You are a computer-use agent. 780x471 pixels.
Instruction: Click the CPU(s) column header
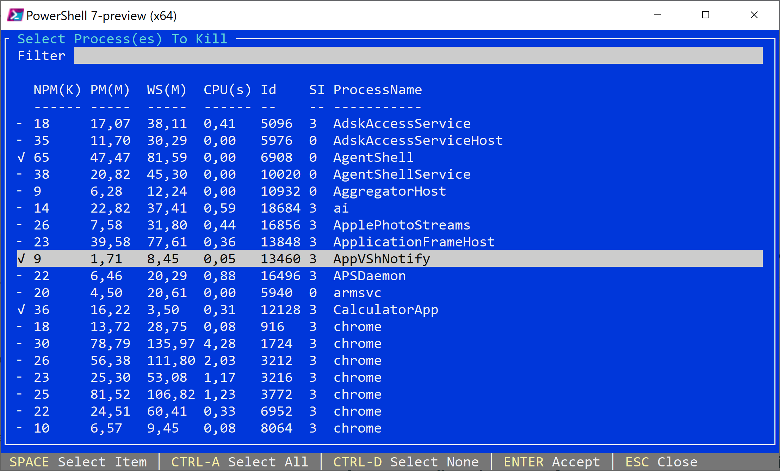click(228, 90)
